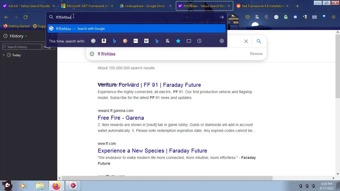Search this time with Wikipedia
This screenshot has height=191, width=340.
point(146,41)
